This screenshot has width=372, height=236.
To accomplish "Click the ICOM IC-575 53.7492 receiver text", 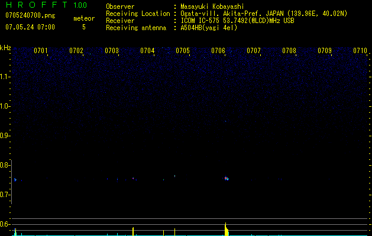I will tap(237, 21).
